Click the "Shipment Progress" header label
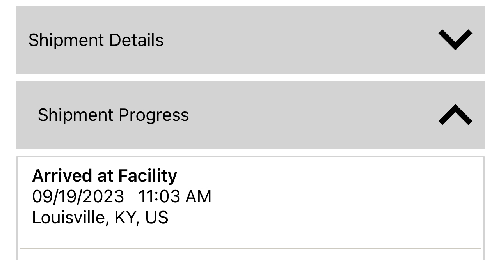 pyautogui.click(x=113, y=115)
